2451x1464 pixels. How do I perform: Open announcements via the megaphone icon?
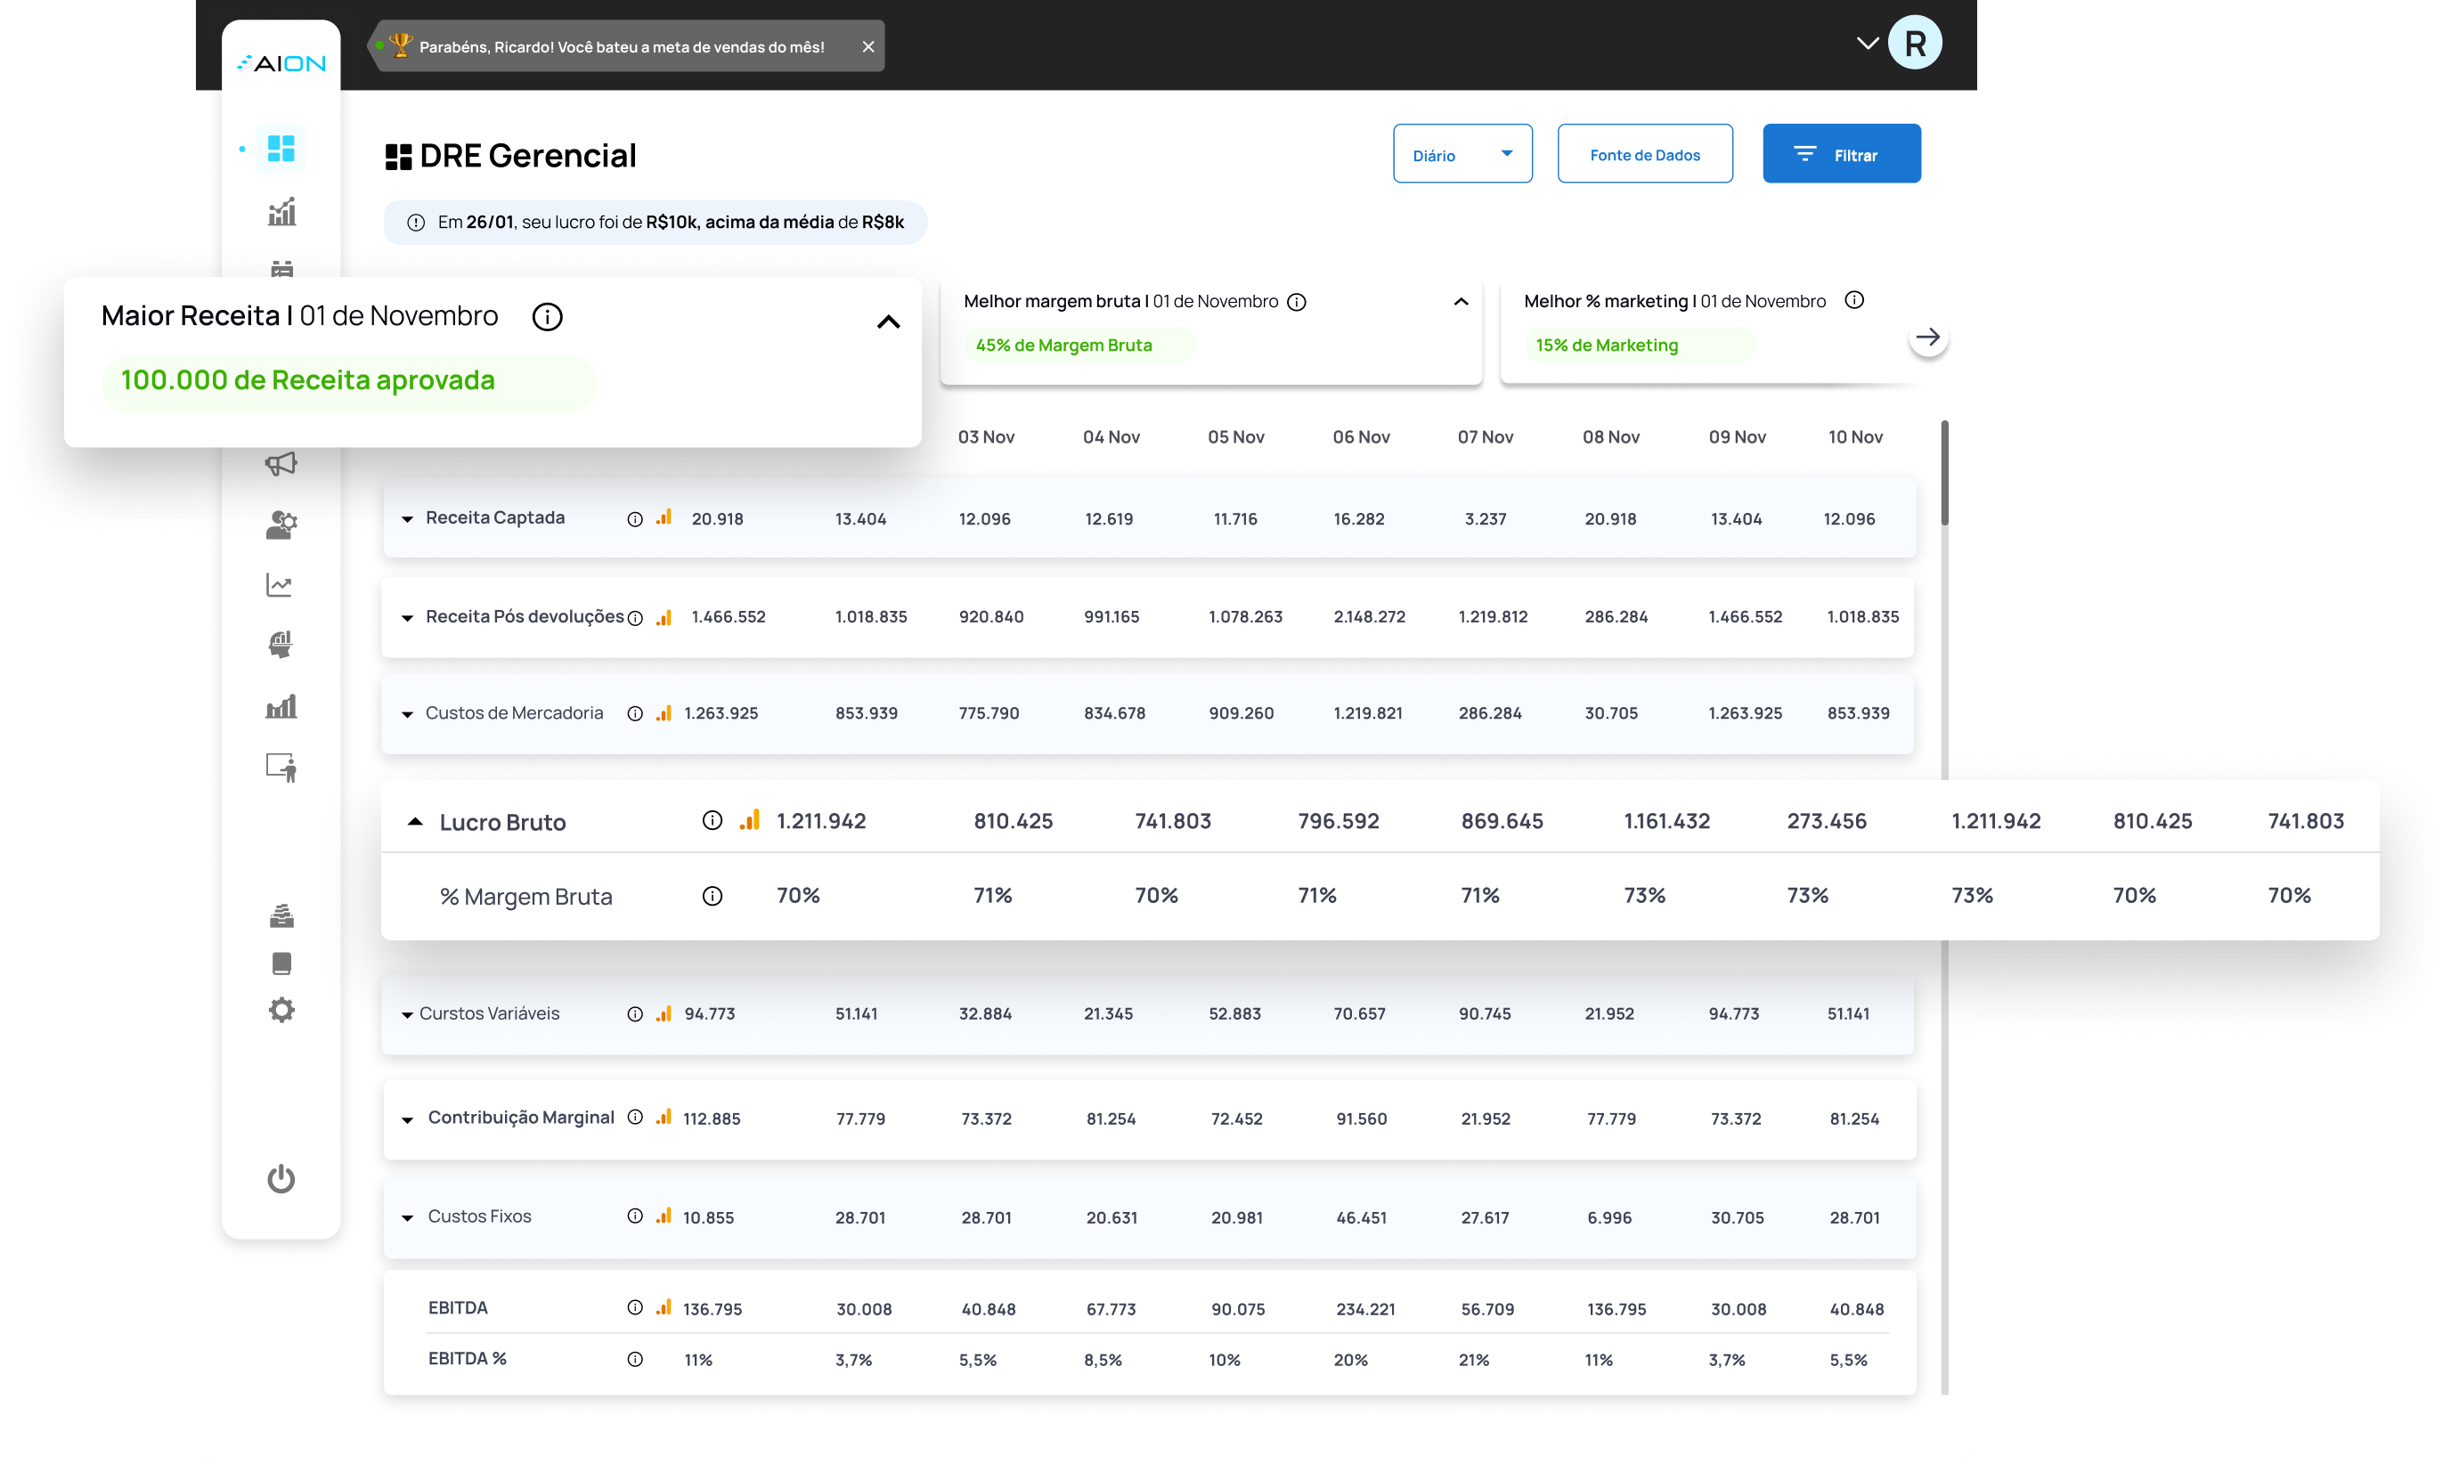(x=281, y=464)
